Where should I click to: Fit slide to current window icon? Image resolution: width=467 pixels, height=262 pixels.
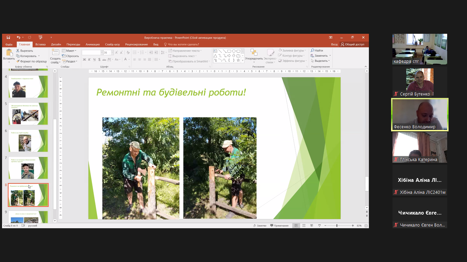point(366,225)
